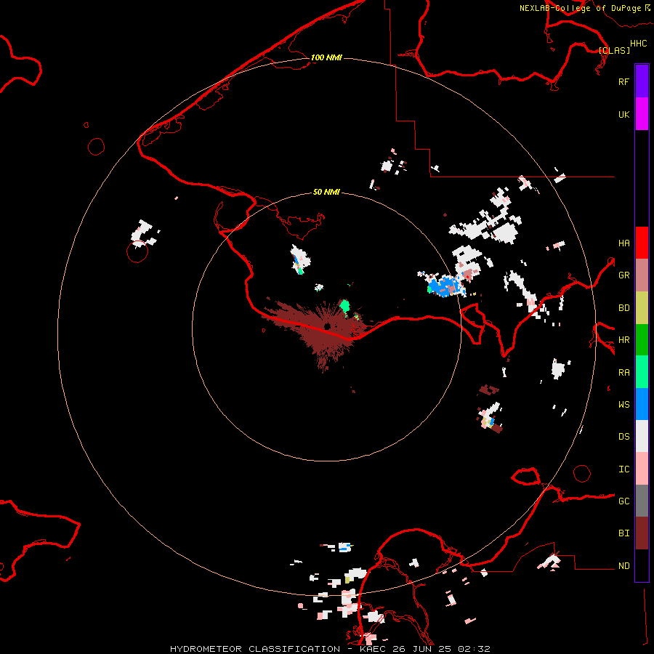Click the radar site center black dot
The image size is (654, 654).
click(x=328, y=326)
